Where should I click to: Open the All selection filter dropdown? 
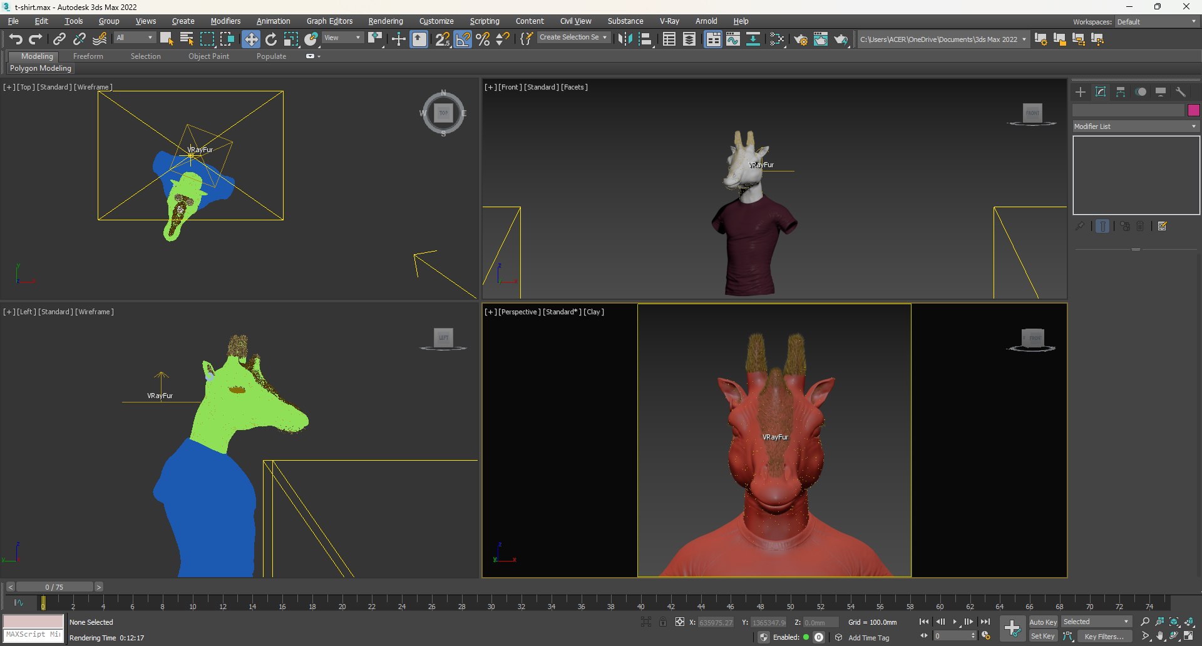click(134, 38)
